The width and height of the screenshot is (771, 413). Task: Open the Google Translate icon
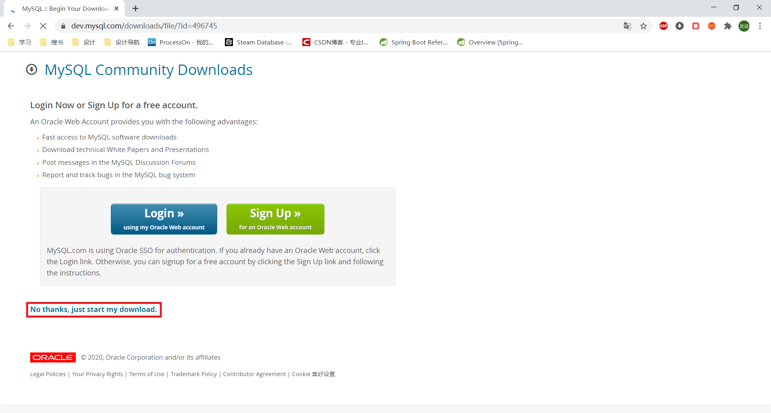pos(627,26)
